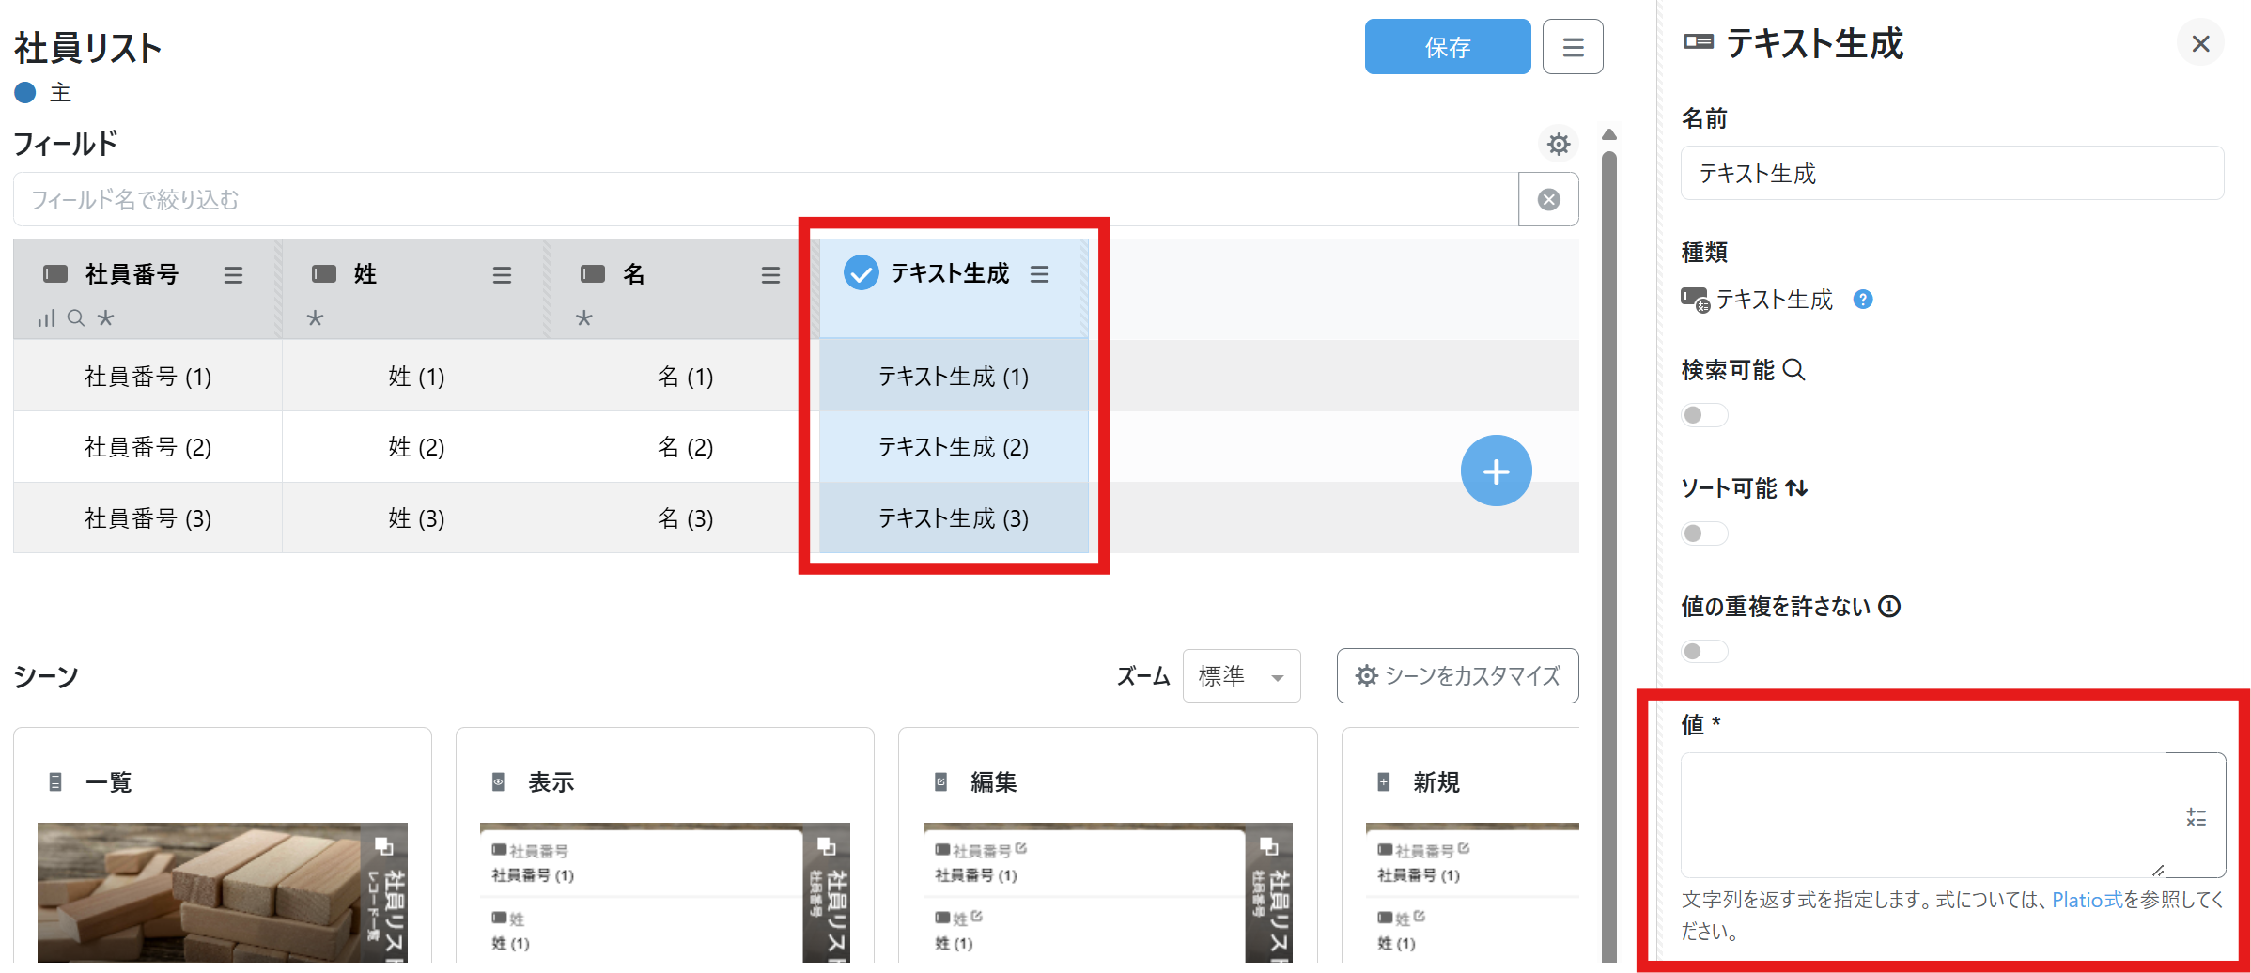Click the シーンをカスタマイズ button
The image size is (2251, 973).
tap(1457, 676)
